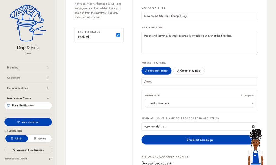The image size is (276, 165).
Task: Click the logout icon next to ops@dripandbake.test
Action: click(x=50, y=159)
